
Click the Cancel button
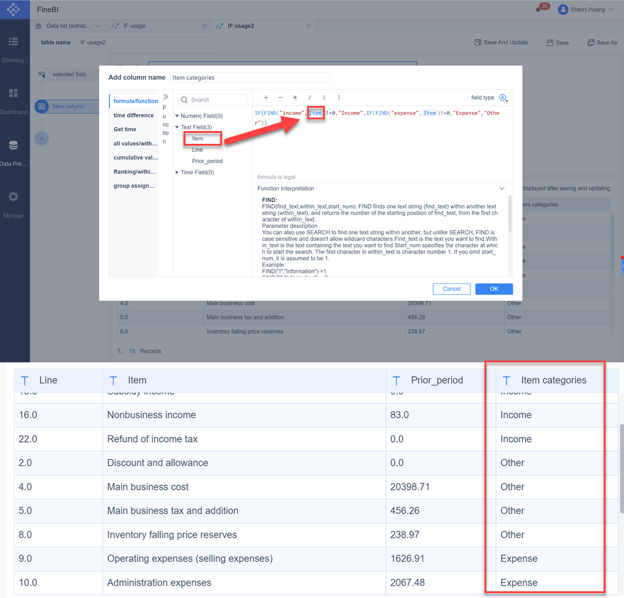451,289
